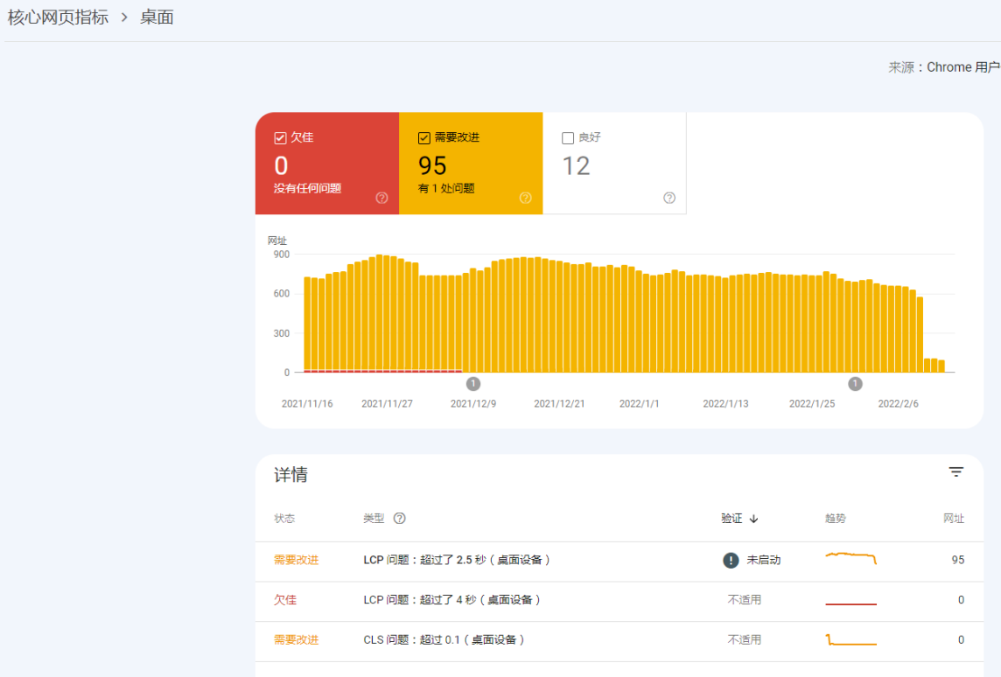Click the help icon beside 欠佳 card
This screenshot has height=677, width=1001.
point(381,199)
